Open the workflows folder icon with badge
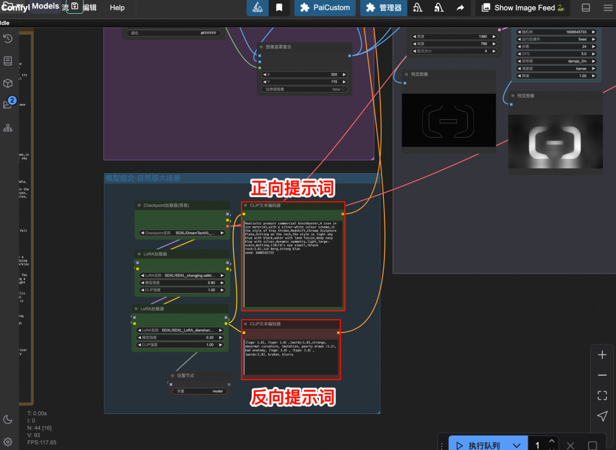 tap(9, 103)
